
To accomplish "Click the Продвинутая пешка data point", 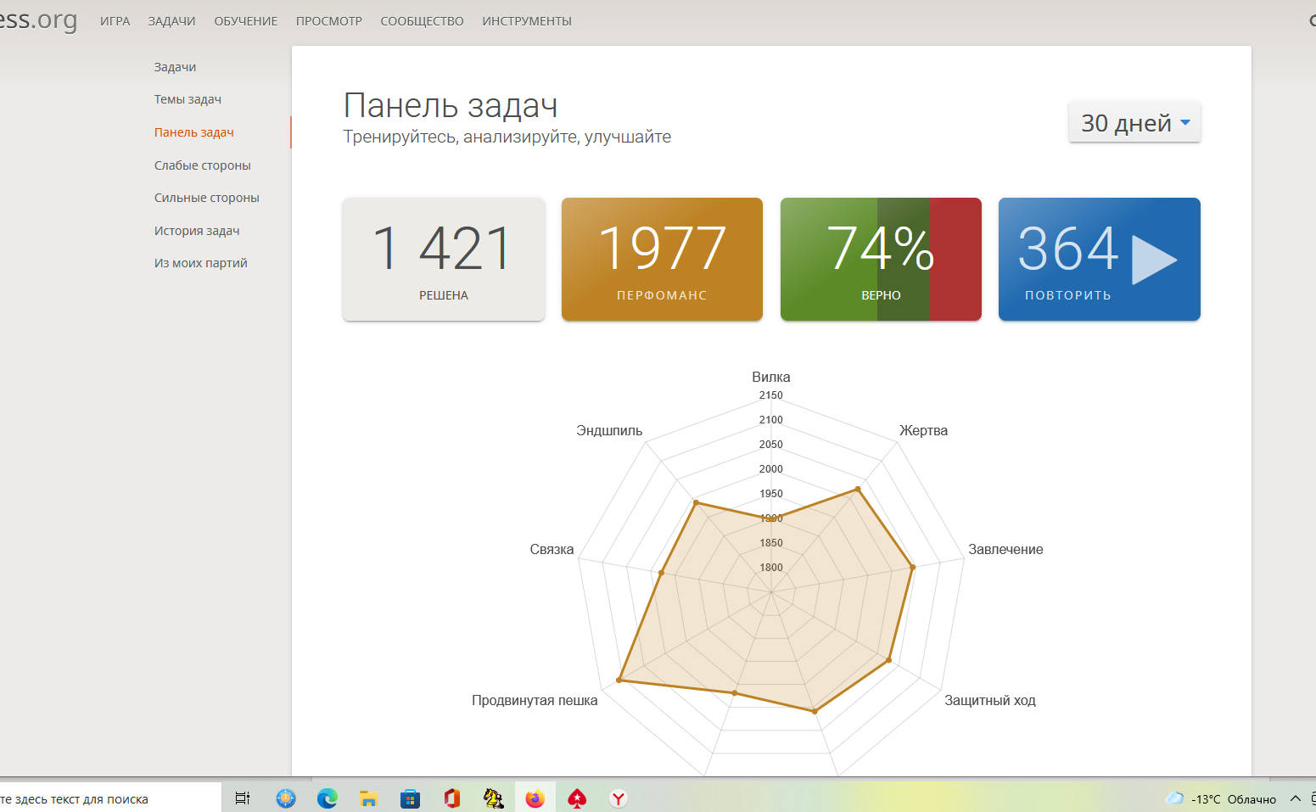I will click(x=619, y=680).
